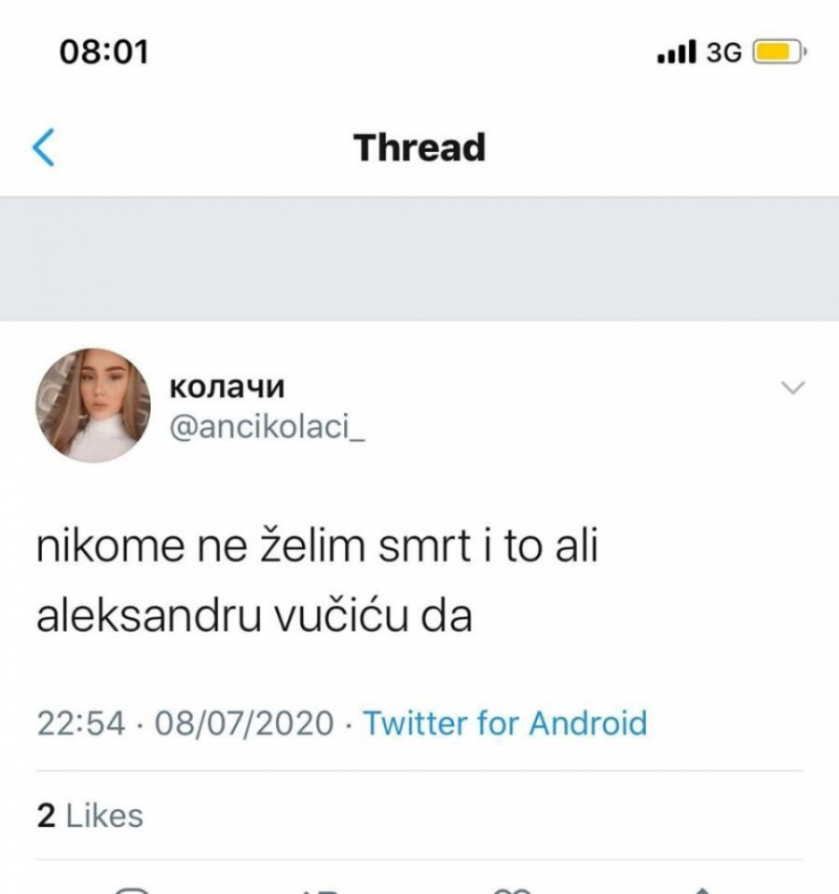Screen dimensions: 839x894
Task: Tap the cellular signal bars icon
Action: (x=677, y=52)
